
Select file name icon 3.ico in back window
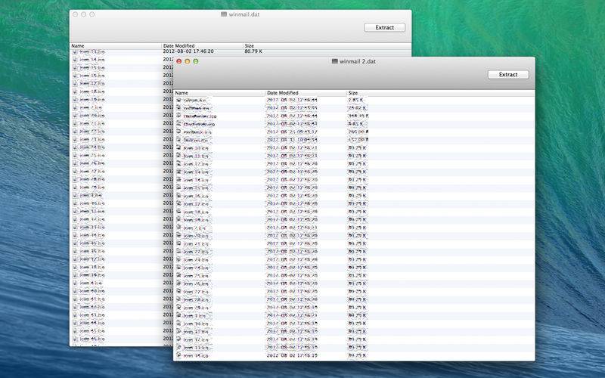tap(91, 195)
